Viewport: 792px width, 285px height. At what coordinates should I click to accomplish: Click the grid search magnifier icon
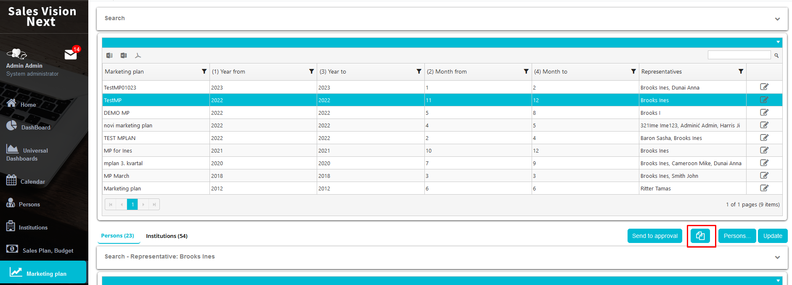tap(776, 55)
